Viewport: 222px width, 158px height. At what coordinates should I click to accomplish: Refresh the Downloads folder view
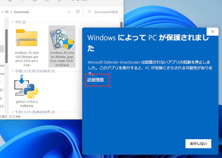tap(78, 12)
